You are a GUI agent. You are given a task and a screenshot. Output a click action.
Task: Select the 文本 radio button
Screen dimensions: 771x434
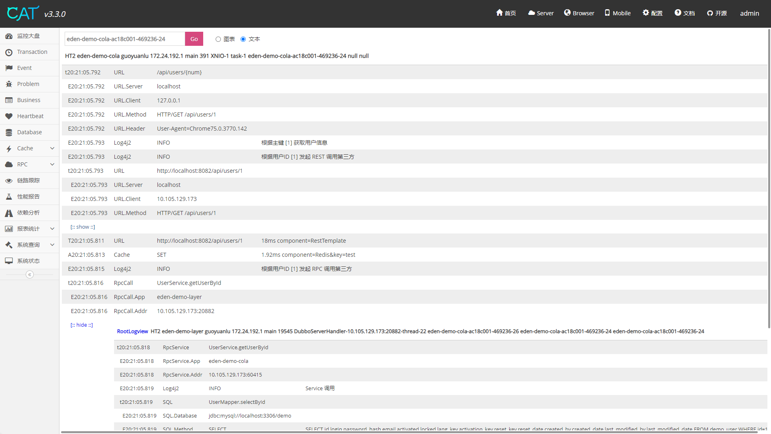243,39
